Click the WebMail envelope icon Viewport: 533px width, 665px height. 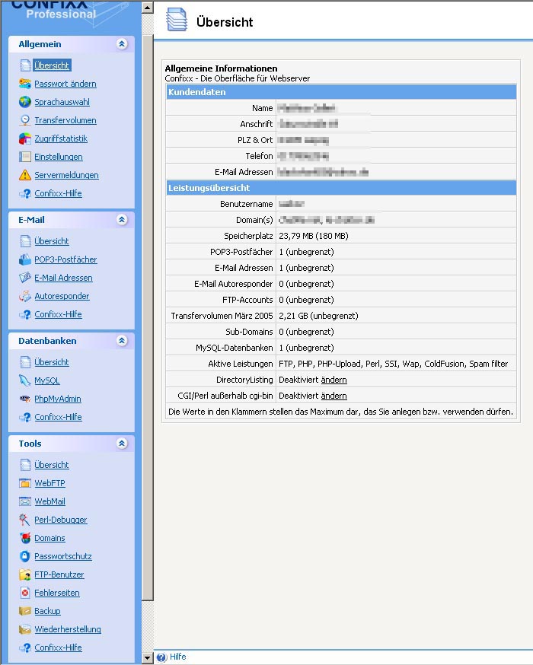25,501
